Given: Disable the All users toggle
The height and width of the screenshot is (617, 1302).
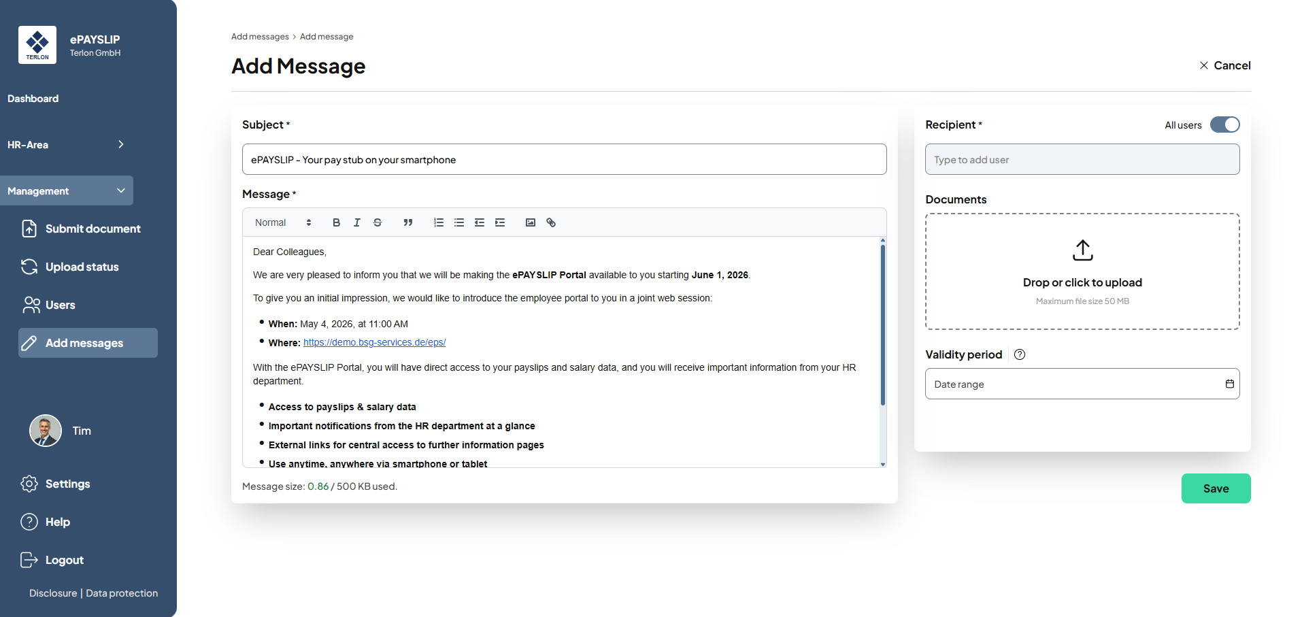Looking at the screenshot, I should (1224, 124).
